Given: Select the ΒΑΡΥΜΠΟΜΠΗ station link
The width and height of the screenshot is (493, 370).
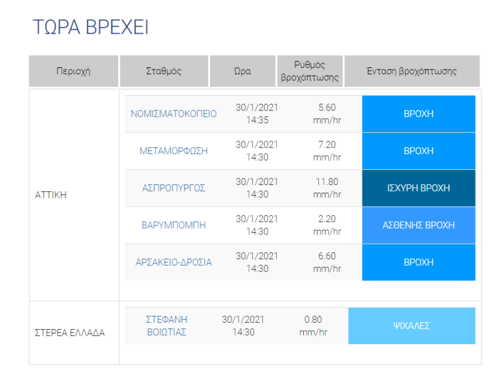Looking at the screenshot, I should pyautogui.click(x=174, y=225).
